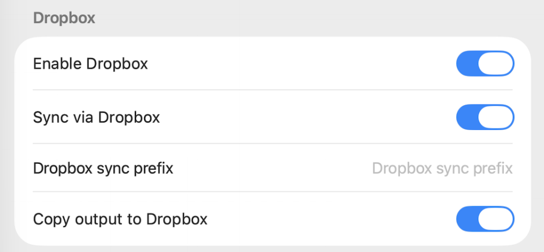Click the gray "Dropbox sync prefix" placeholder text
The width and height of the screenshot is (544, 252).
[442, 168]
